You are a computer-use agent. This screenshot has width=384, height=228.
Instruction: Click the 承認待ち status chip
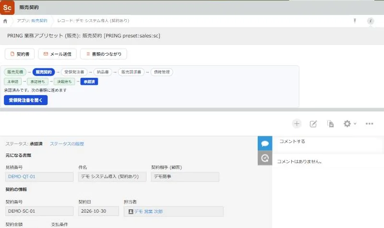[37, 82]
